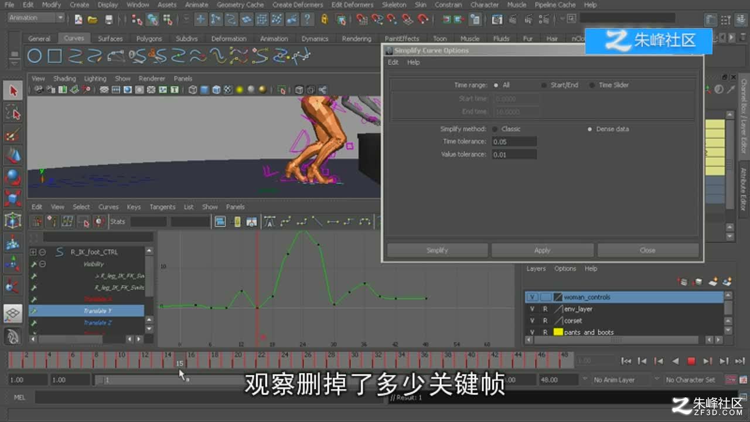750x422 pixels.
Task: Select the Move tool cone icon
Action: [x=13, y=155]
